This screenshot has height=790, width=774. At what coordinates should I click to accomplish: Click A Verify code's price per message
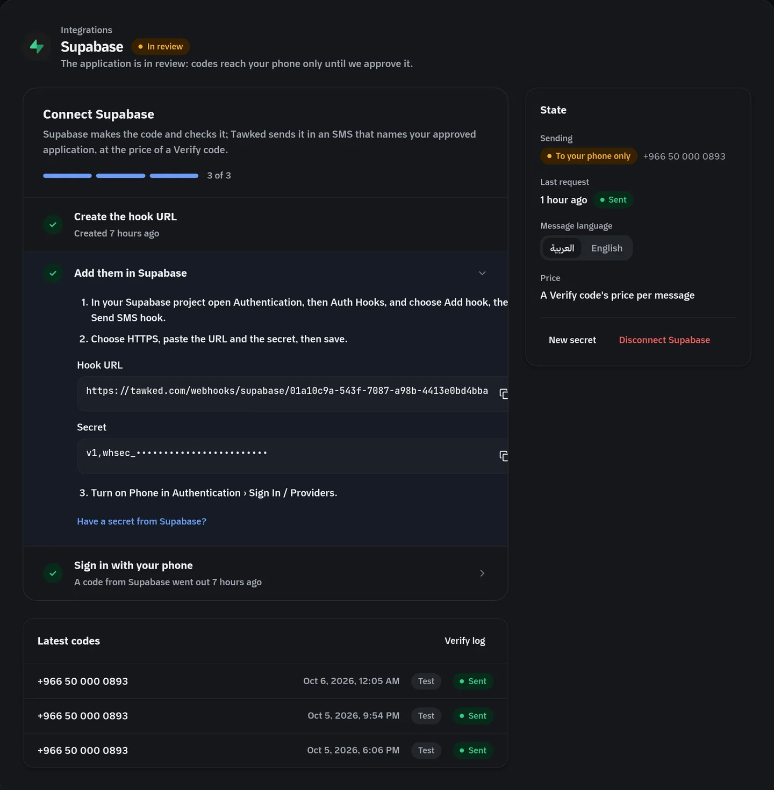pos(618,296)
